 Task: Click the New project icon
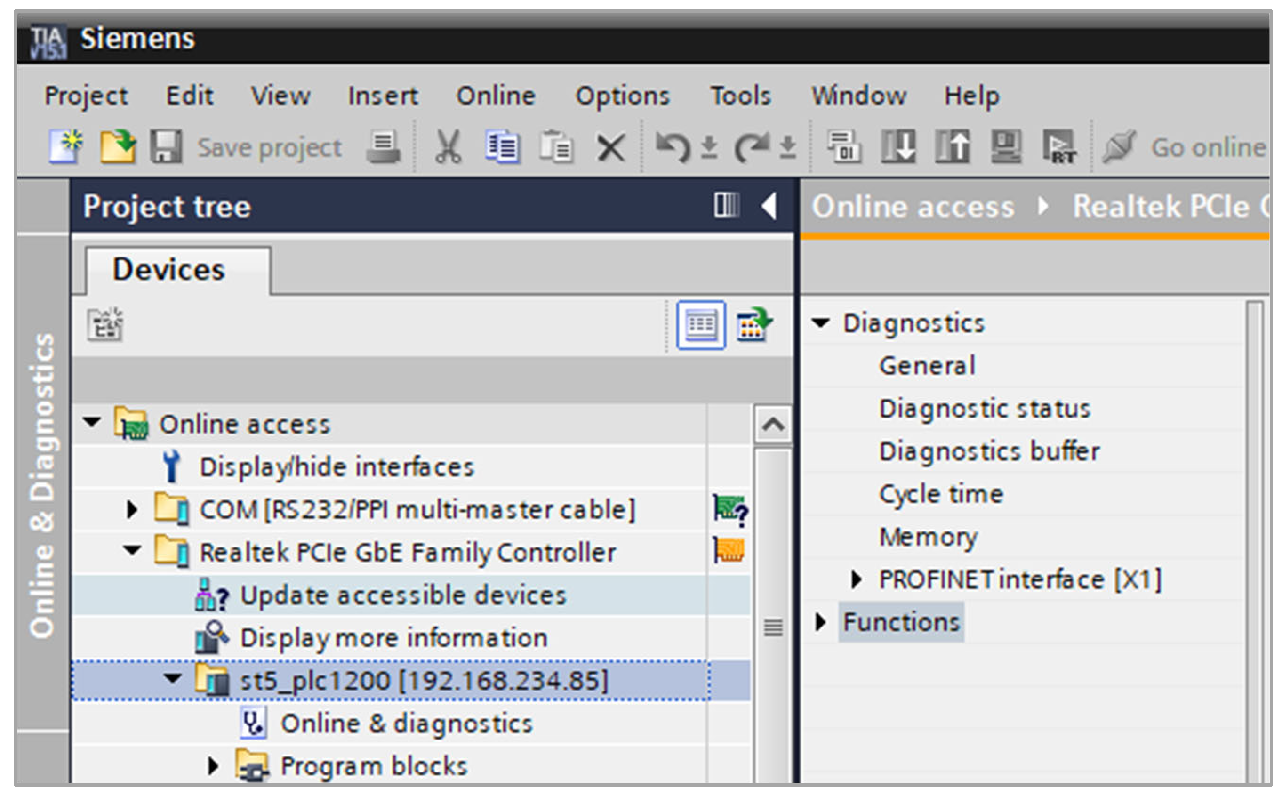click(65, 147)
